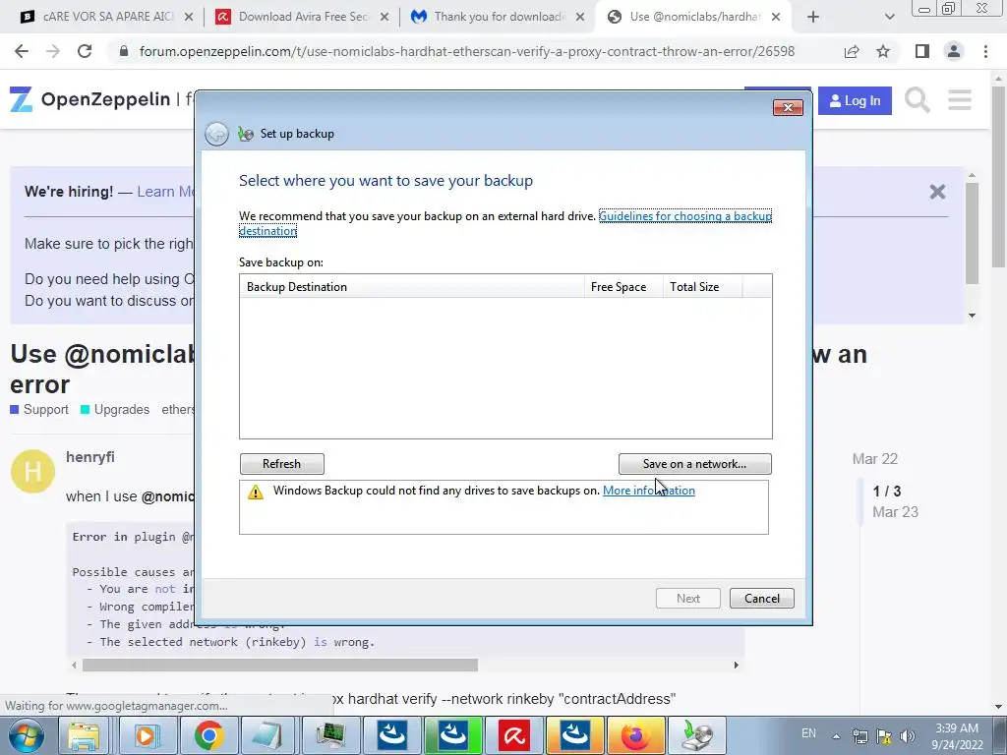This screenshot has width=1007, height=755.
Task: Bookmark this page with star icon
Action: coord(883,51)
